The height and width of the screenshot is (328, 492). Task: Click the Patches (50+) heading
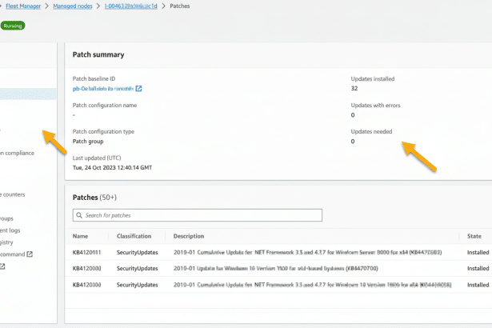[x=94, y=198]
